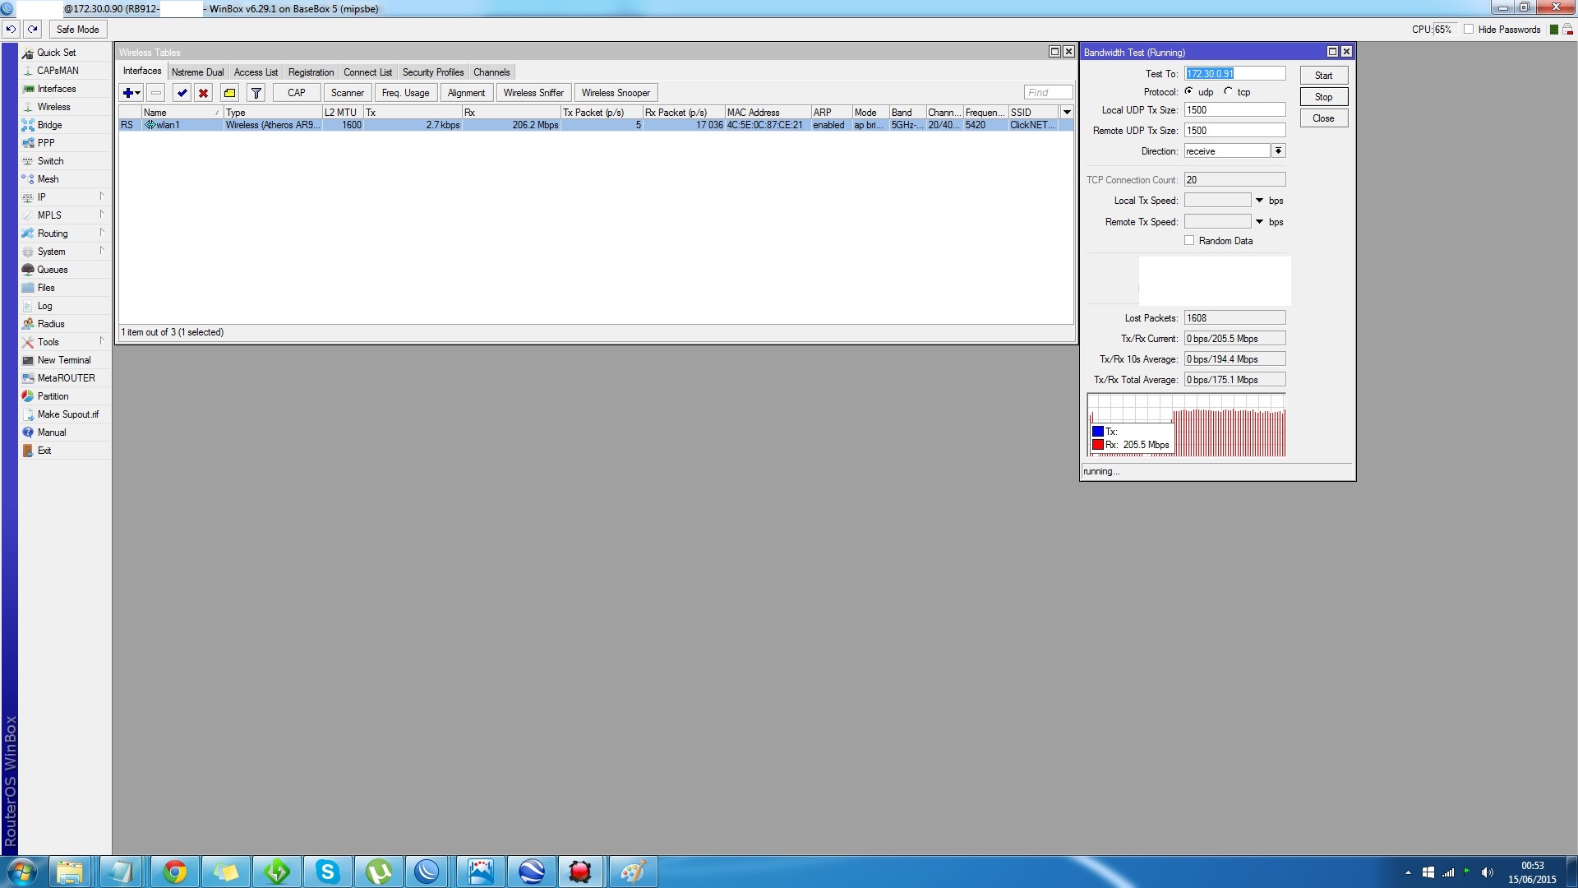This screenshot has width=1578, height=888.
Task: Click the undo arrow icon
Action: tap(11, 29)
